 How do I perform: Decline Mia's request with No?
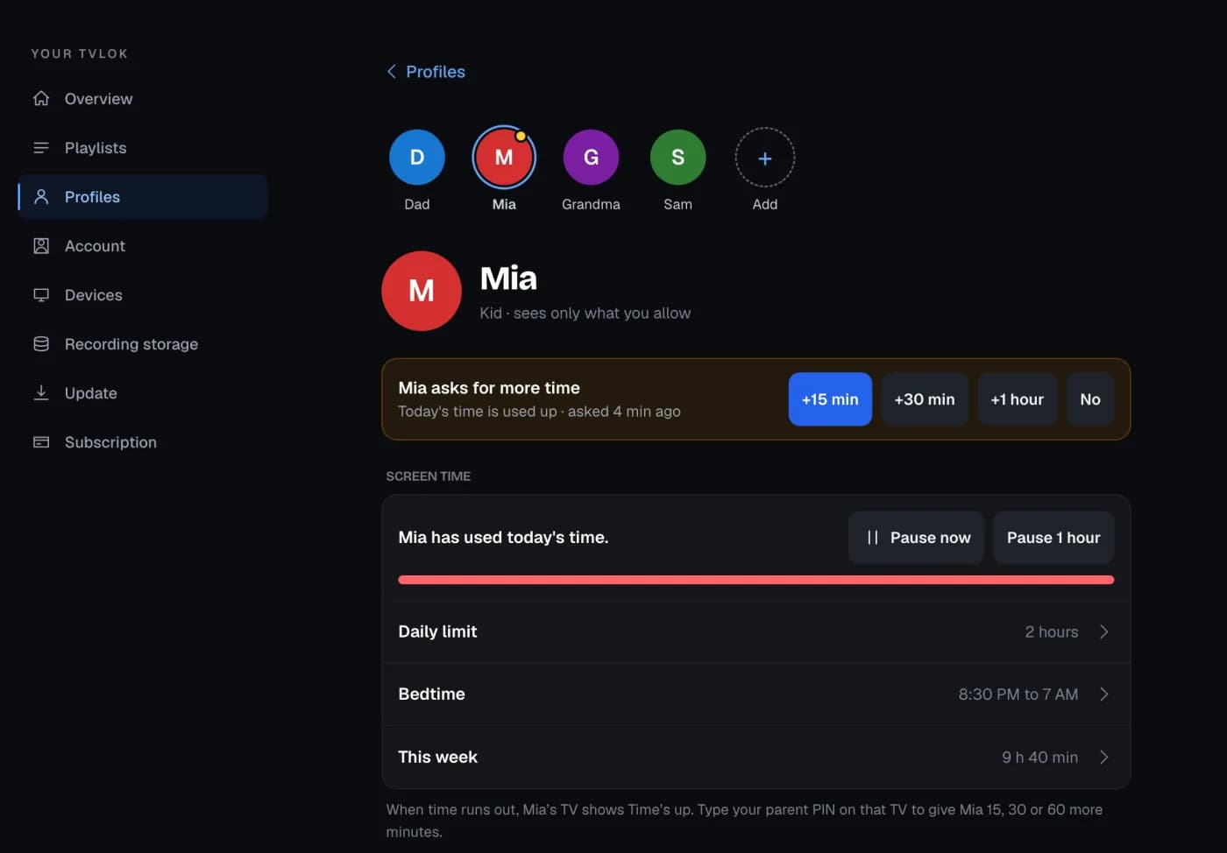pos(1090,399)
